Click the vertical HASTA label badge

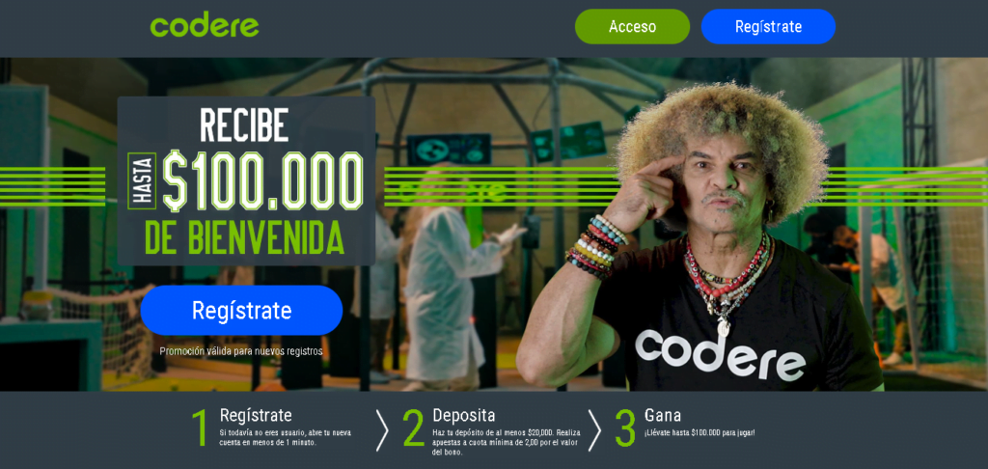(x=143, y=181)
